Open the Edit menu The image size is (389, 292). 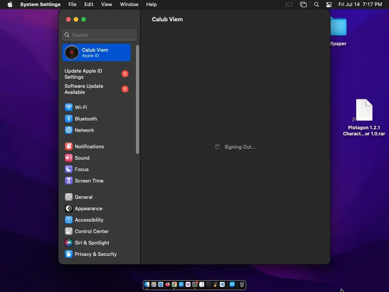(89, 5)
